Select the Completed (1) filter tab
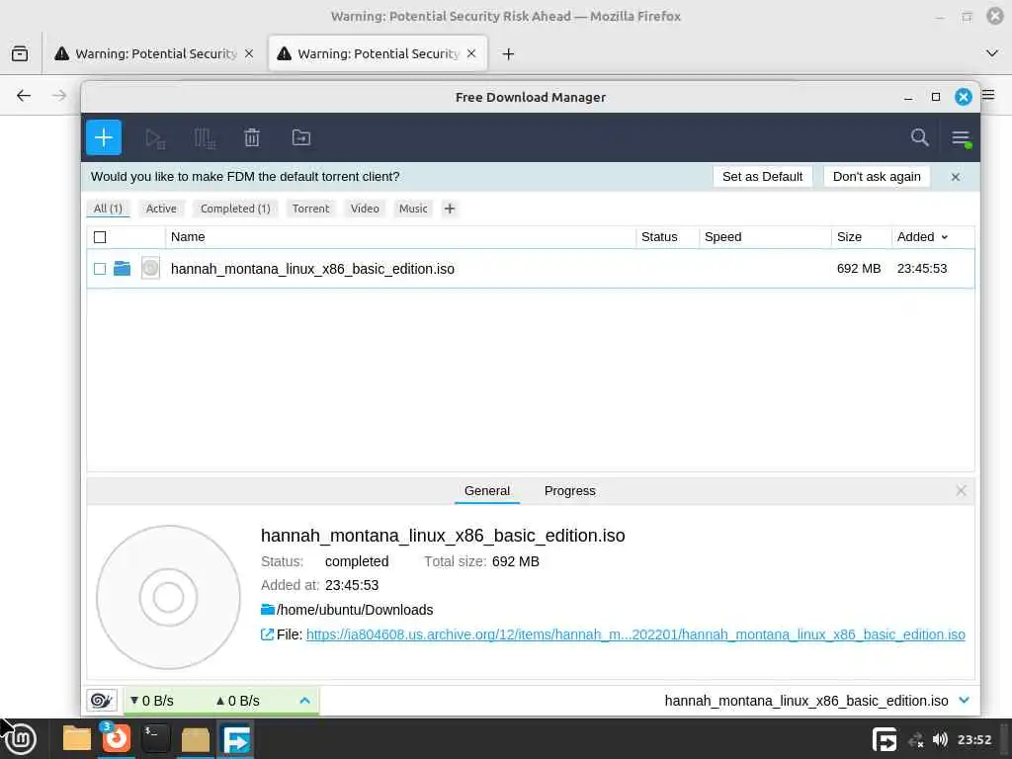The width and height of the screenshot is (1012, 759). [x=235, y=209]
